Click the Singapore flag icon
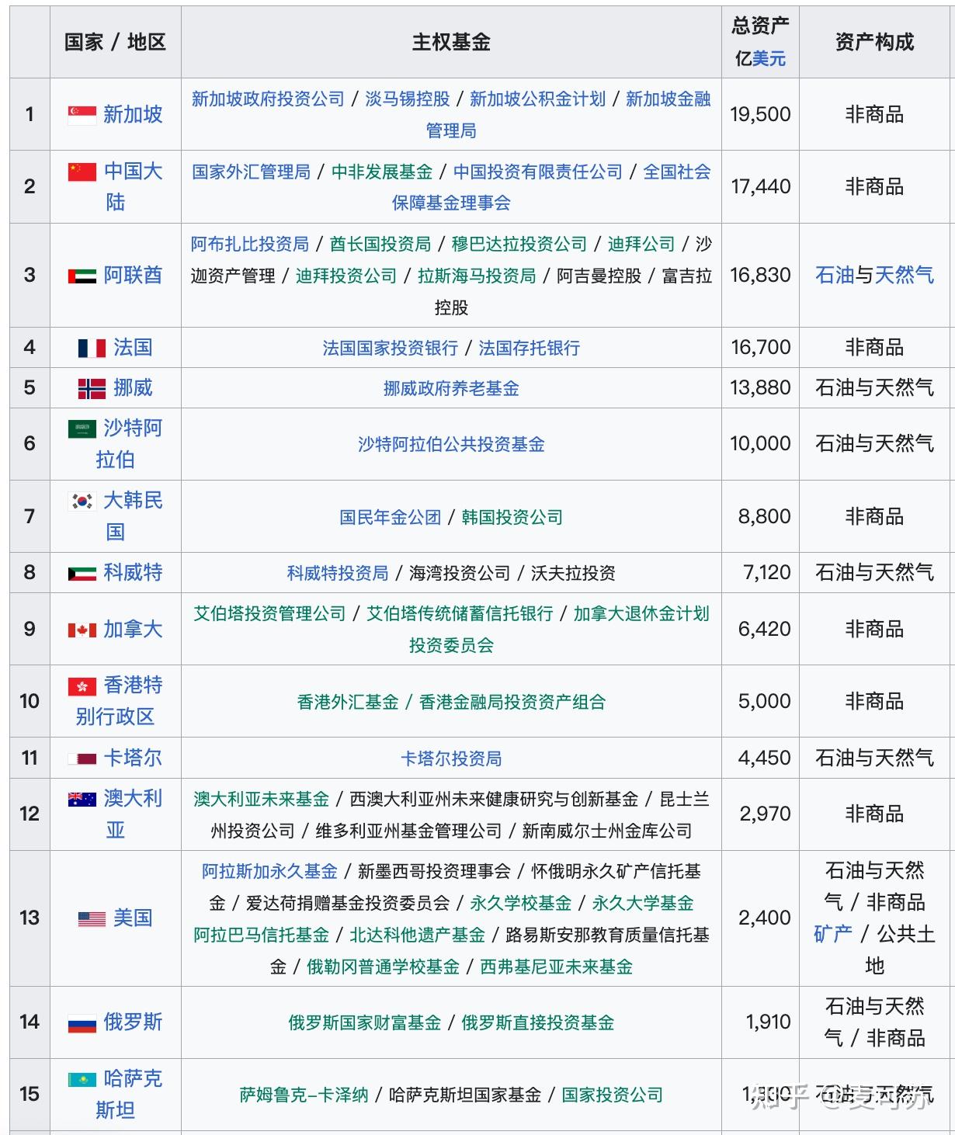 (82, 115)
